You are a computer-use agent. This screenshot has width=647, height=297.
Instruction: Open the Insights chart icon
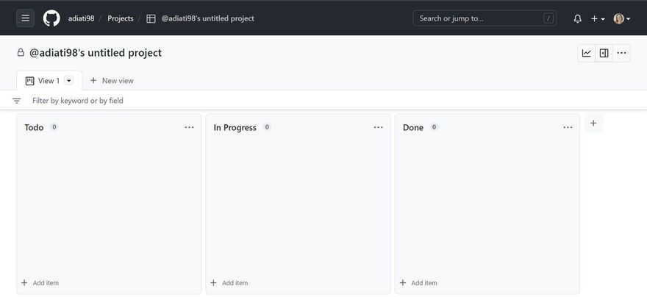[587, 53]
